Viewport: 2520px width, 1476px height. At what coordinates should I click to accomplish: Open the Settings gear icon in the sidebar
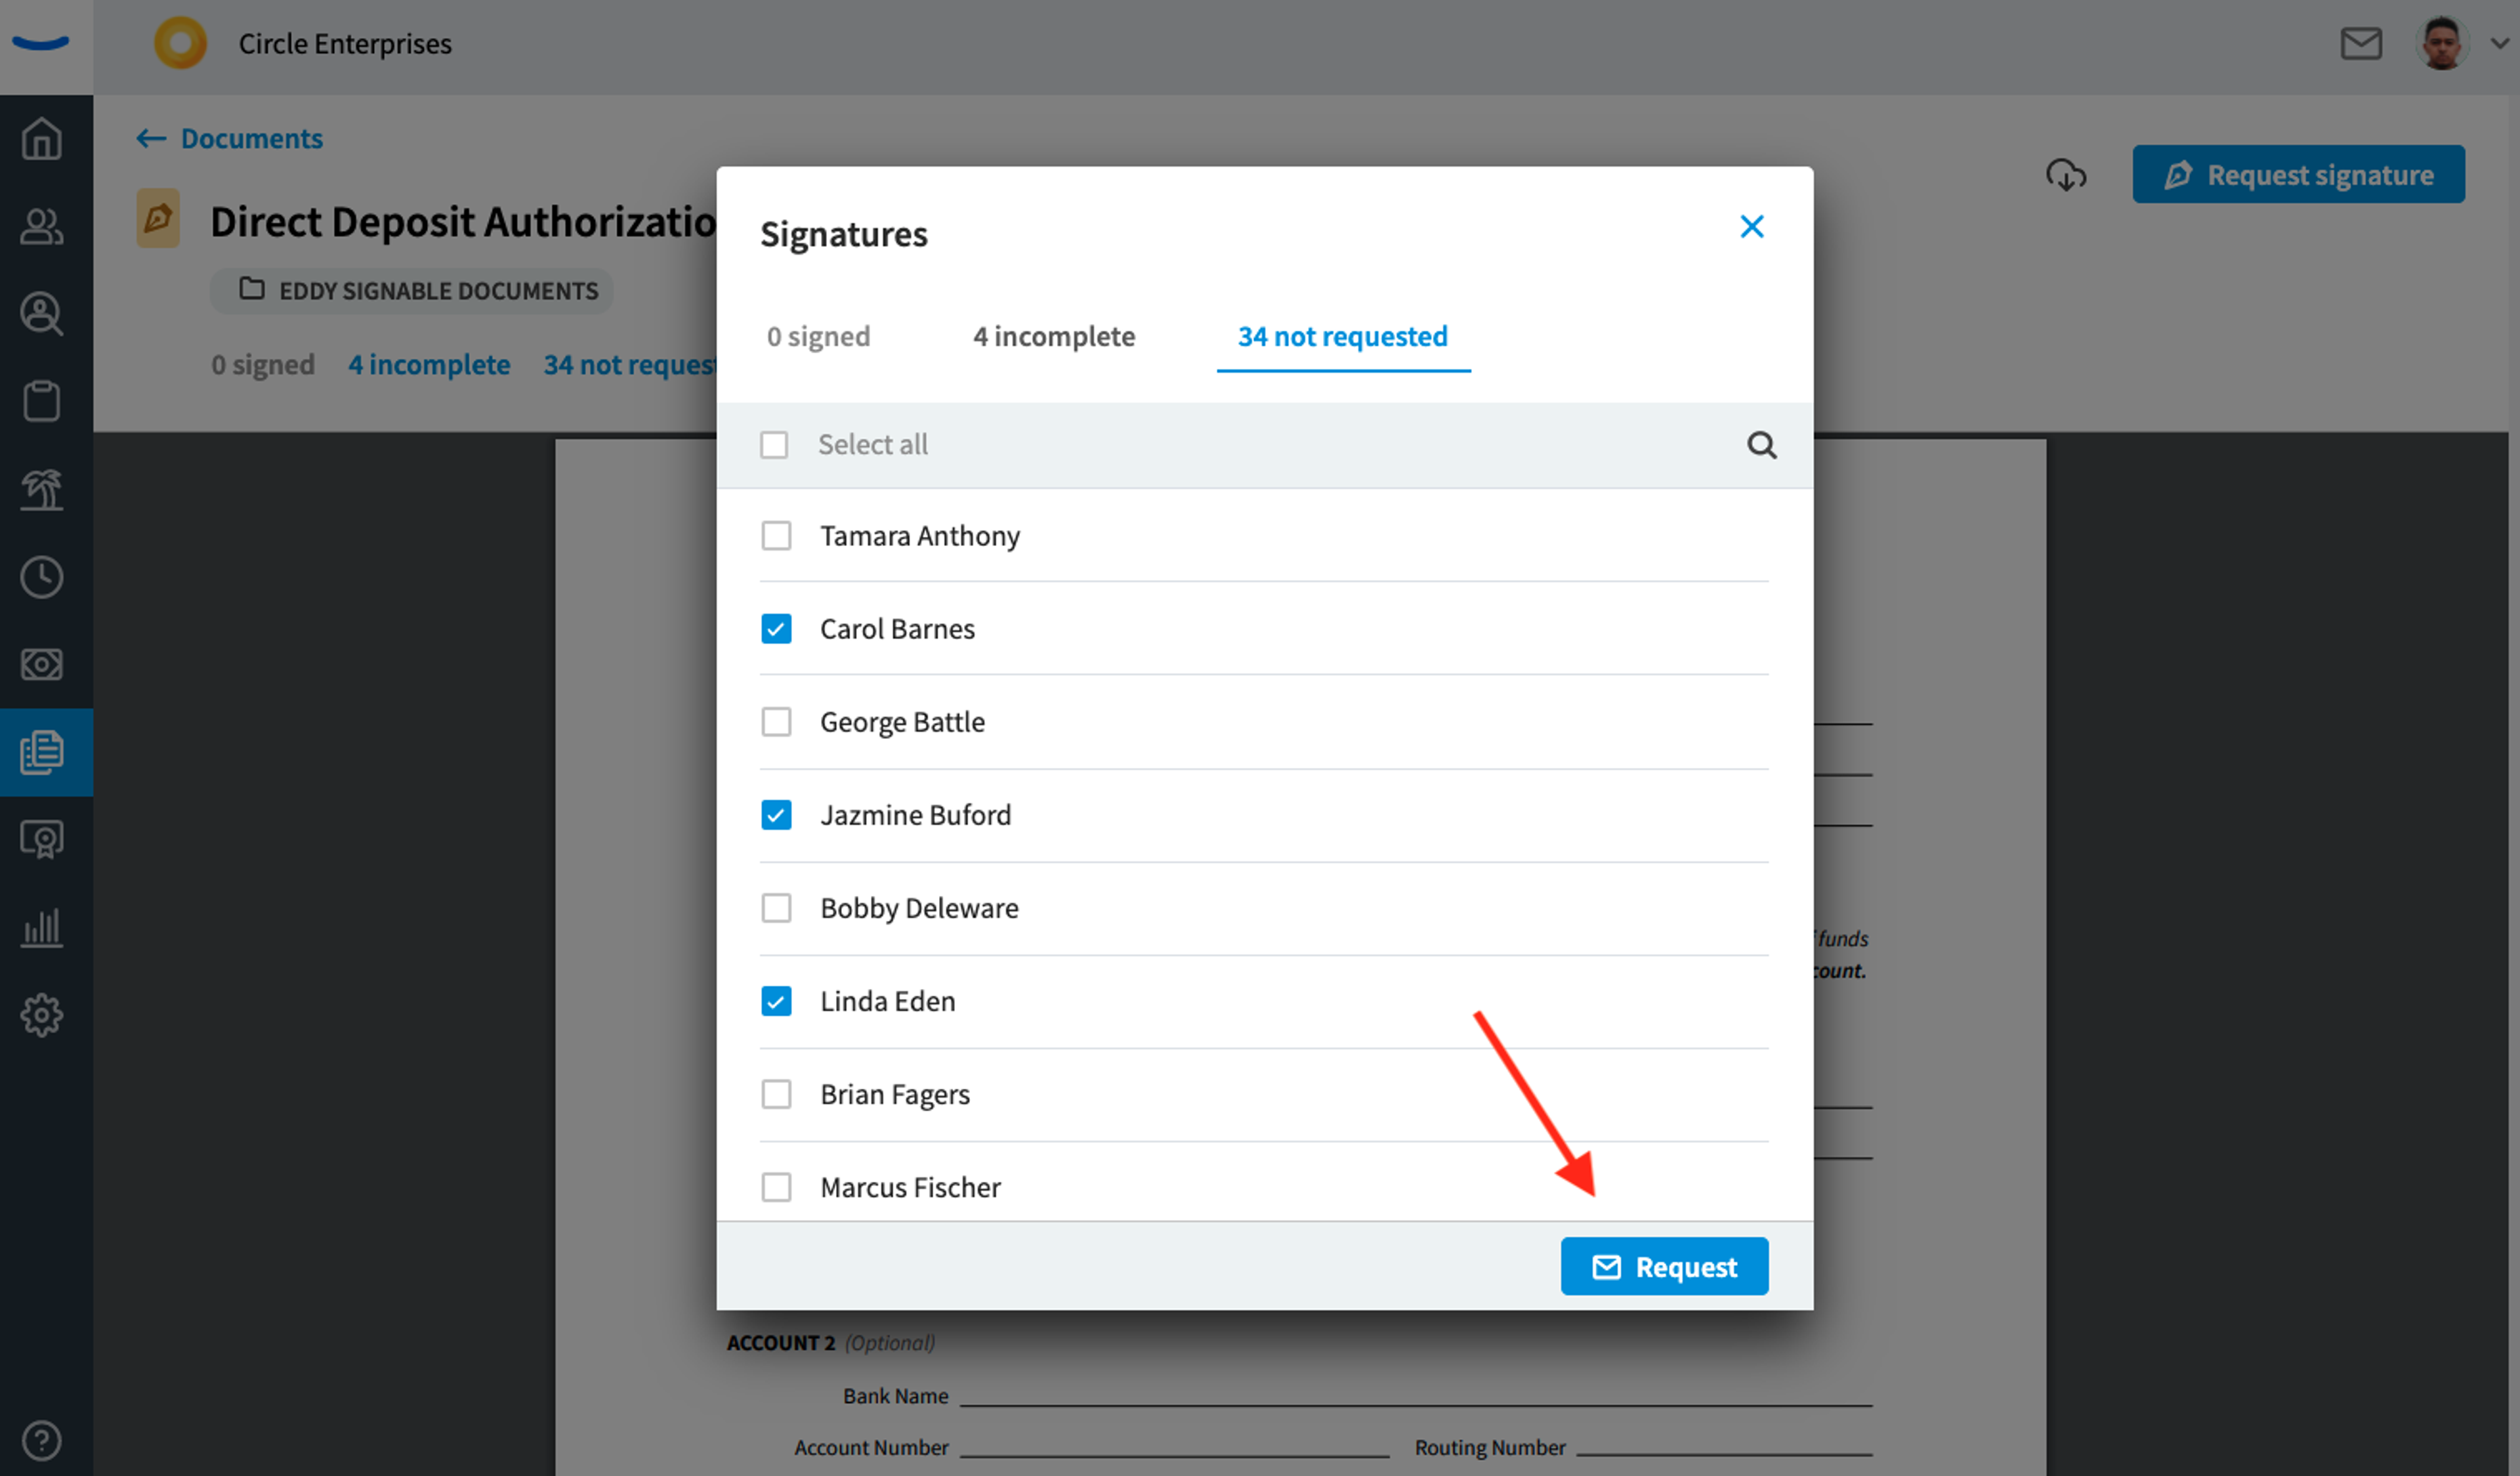(x=42, y=1015)
